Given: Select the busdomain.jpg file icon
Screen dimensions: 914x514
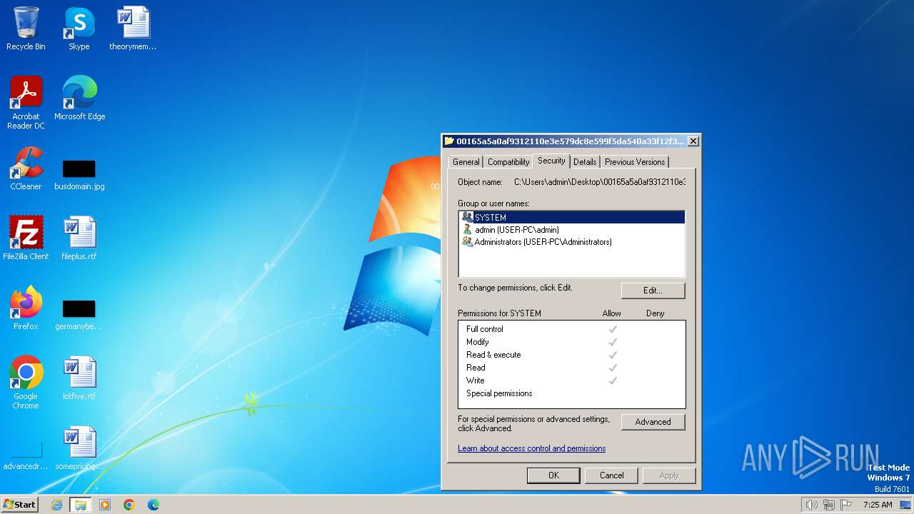Looking at the screenshot, I should point(79,176).
